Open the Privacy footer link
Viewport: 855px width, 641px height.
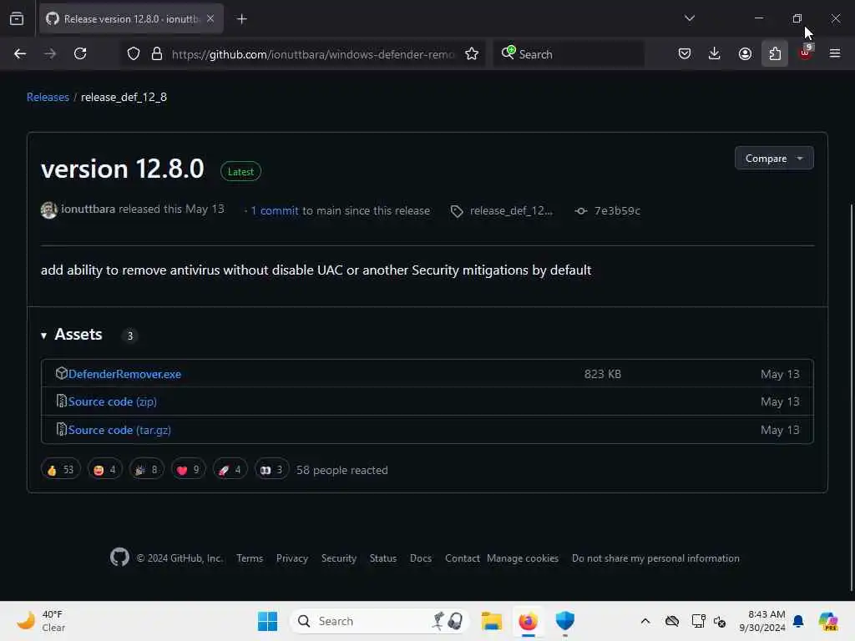[x=291, y=558]
